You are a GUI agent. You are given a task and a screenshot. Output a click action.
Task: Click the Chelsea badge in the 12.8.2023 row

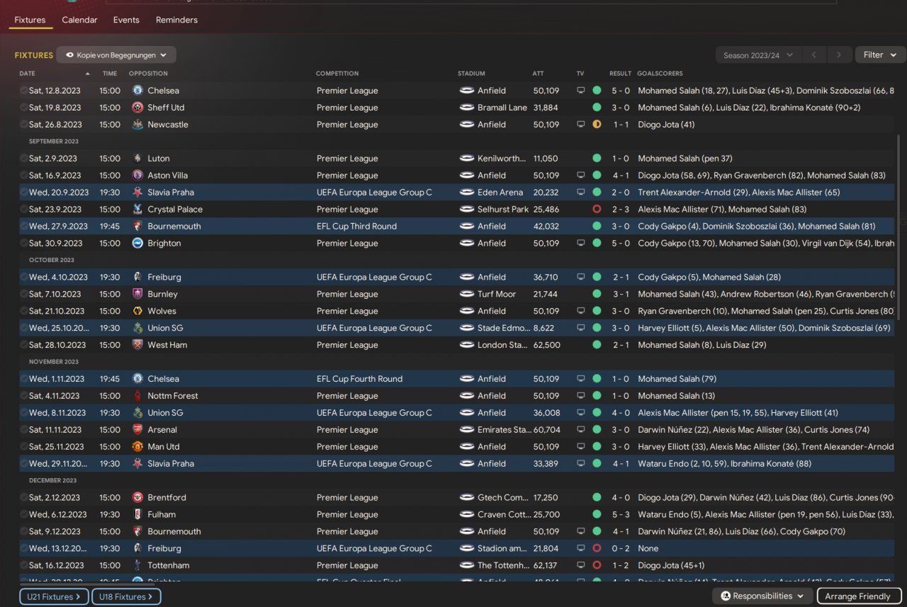137,91
